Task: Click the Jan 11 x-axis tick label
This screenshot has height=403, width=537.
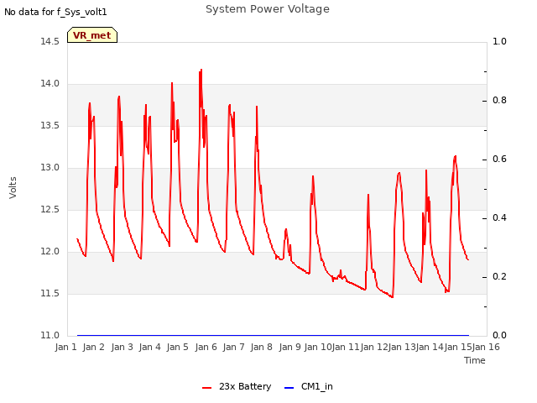Action: pyautogui.click(x=346, y=347)
